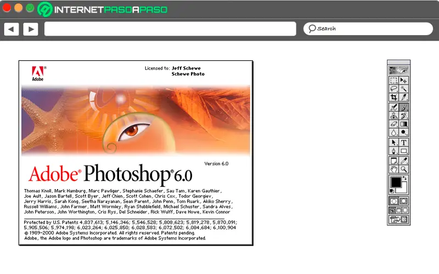Select the Pen tool
The width and height of the screenshot is (439, 274).
[x=393, y=151]
